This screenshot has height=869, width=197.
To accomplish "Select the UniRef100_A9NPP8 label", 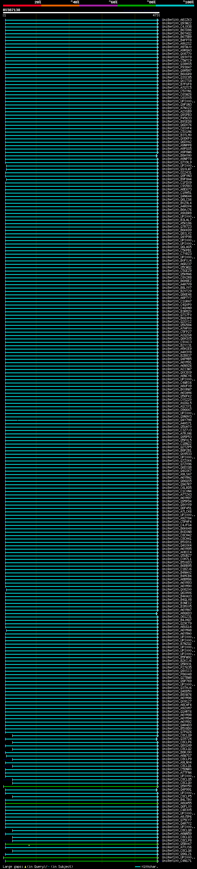I will (x=177, y=145).
